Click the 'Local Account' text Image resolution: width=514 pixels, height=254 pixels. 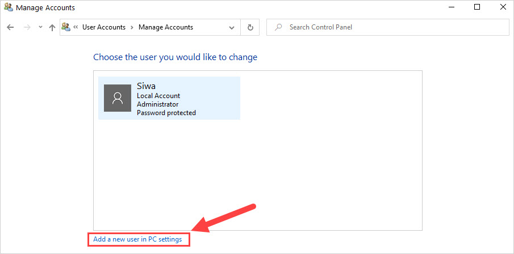(158, 96)
